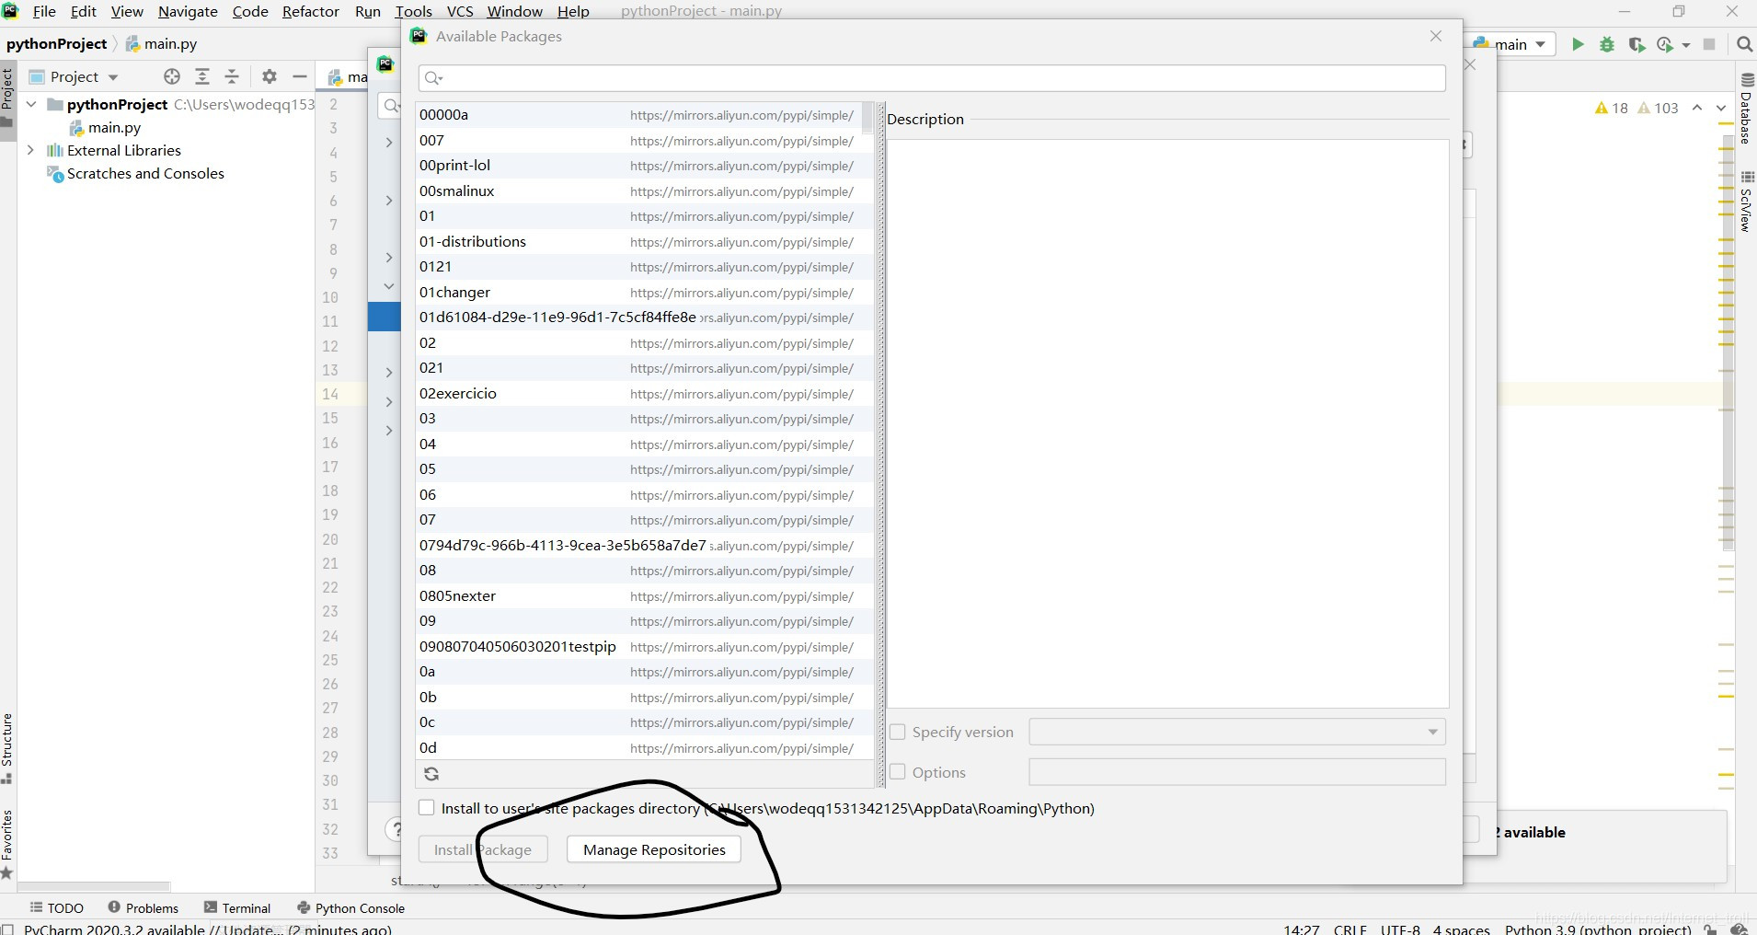Open the File menu

tap(44, 11)
